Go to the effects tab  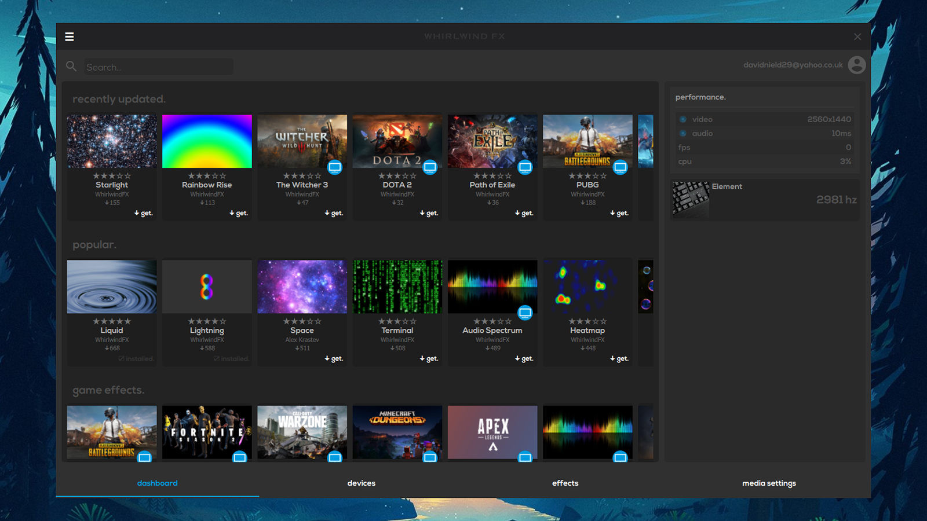tap(565, 483)
